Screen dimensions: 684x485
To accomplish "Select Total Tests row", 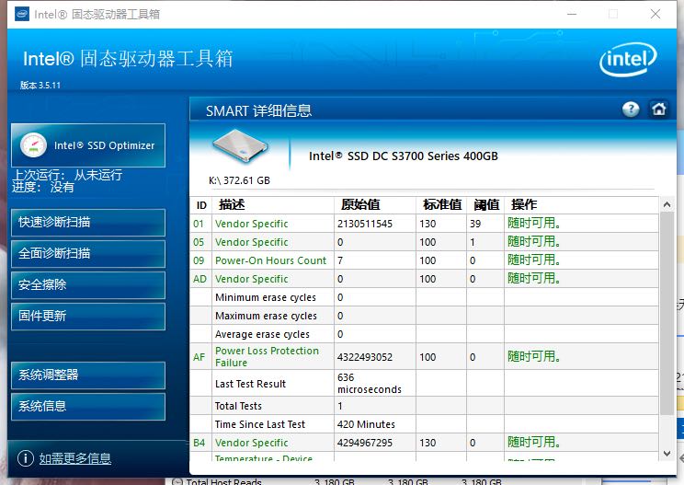I will (424, 406).
